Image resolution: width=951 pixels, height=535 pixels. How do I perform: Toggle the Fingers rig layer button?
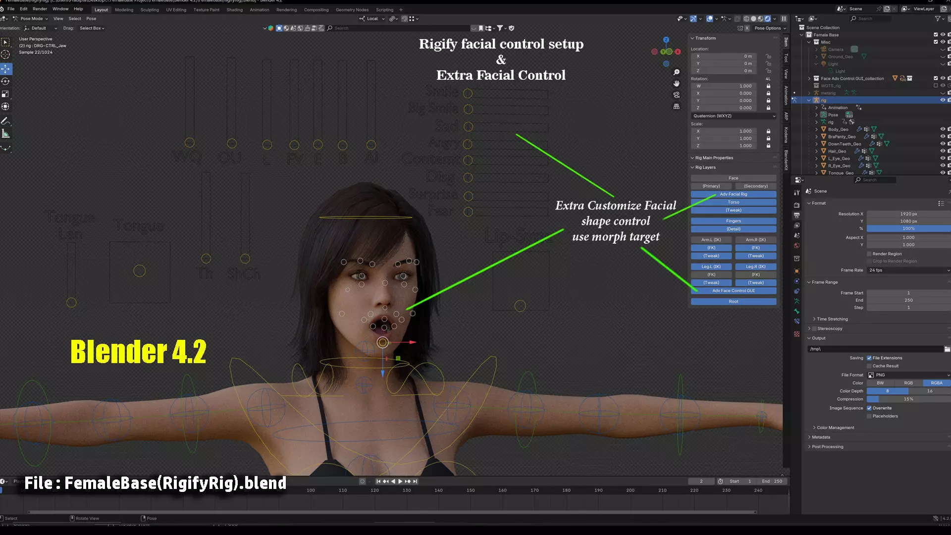[734, 221]
